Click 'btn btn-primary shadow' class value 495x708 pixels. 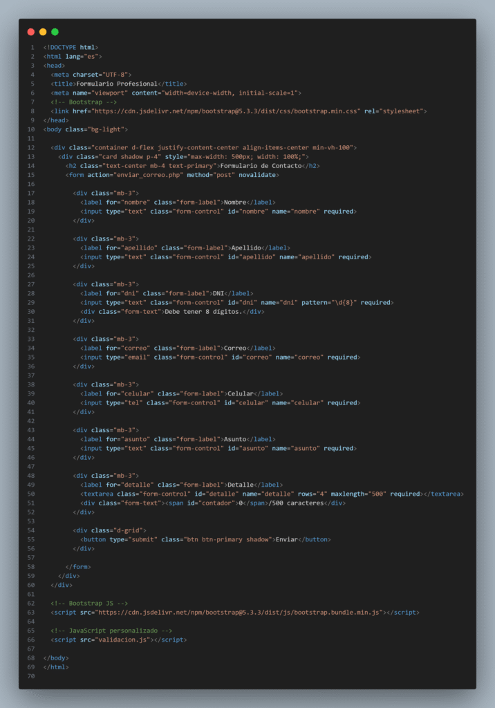pos(227,539)
